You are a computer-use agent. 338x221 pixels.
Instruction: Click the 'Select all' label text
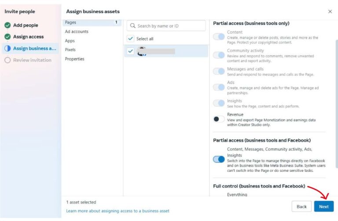(x=145, y=39)
